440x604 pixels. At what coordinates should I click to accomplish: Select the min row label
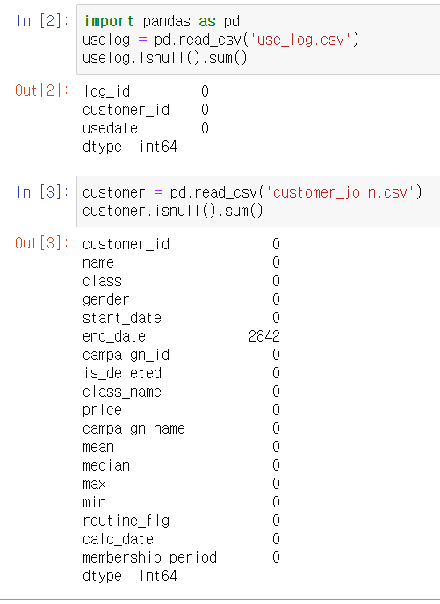tap(94, 502)
